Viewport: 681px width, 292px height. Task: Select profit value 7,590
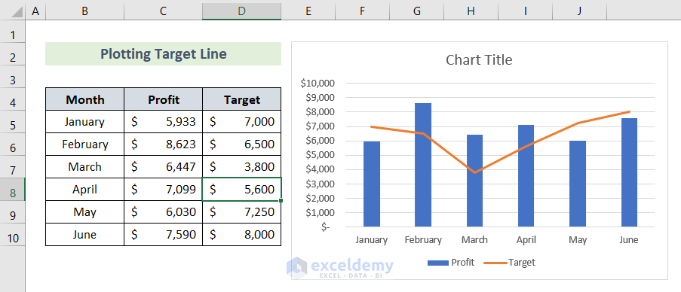[x=164, y=234]
